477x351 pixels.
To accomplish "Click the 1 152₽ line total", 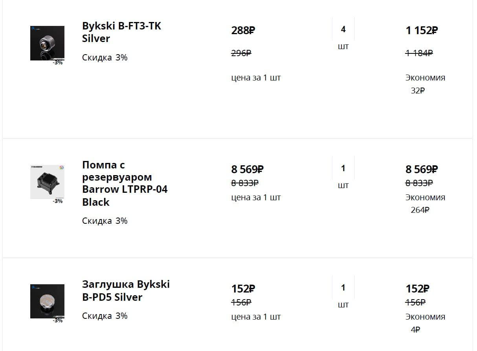I will [x=422, y=31].
